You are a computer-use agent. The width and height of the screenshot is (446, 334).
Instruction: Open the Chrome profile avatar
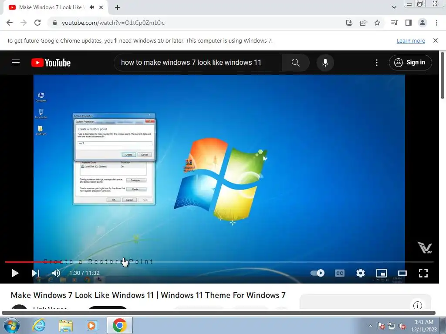[422, 23]
